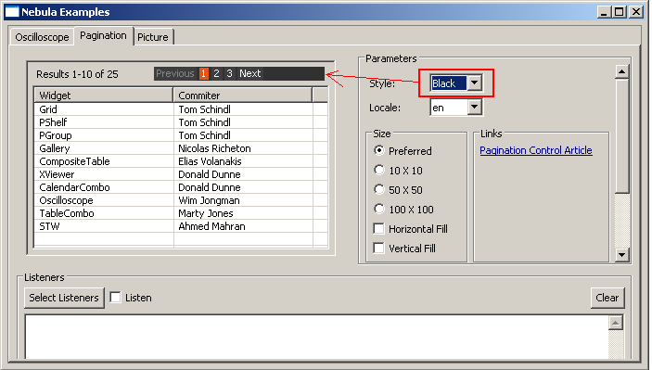
Task: Sort by the Commiter column header
Action: 242,96
